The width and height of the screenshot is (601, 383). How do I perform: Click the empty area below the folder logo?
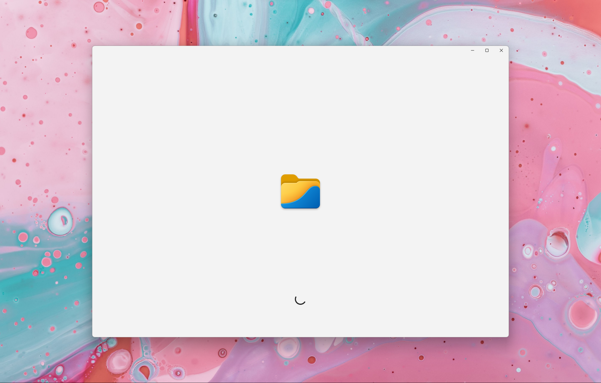click(300, 245)
